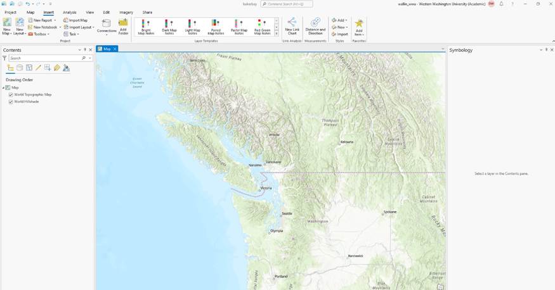Select Paired Map Notes layer template

216,27
